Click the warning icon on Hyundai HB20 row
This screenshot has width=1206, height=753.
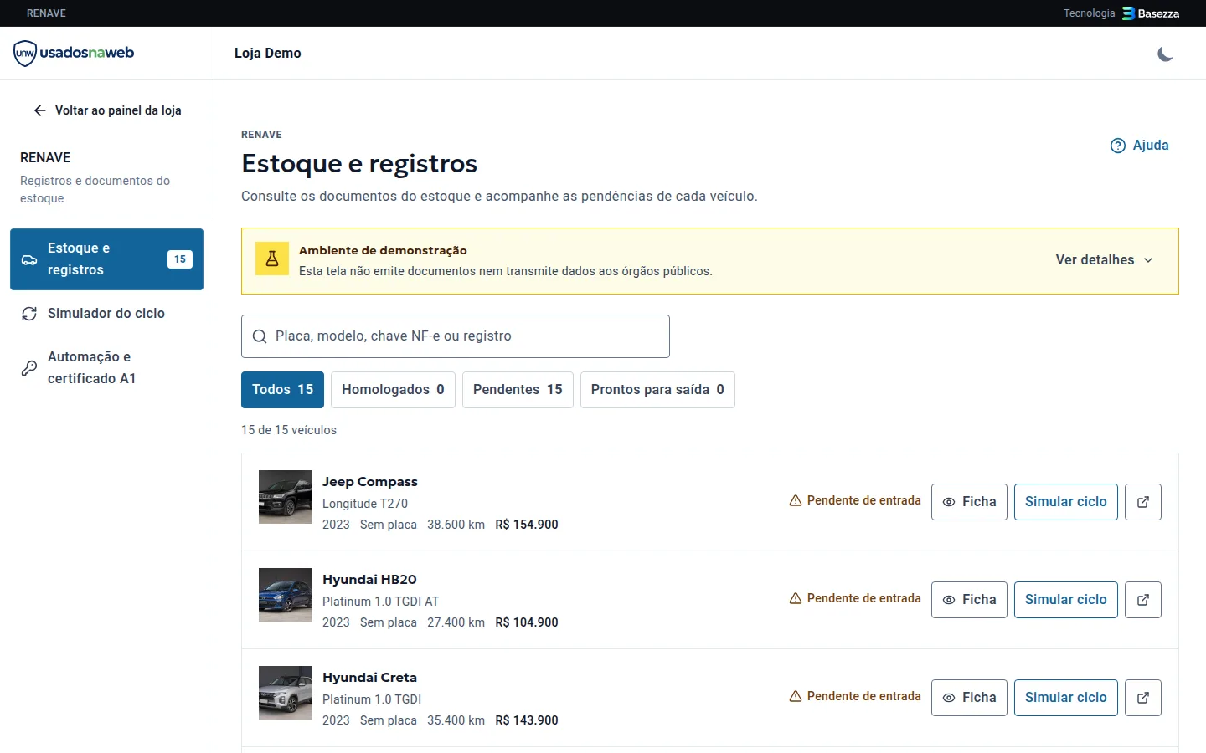coord(796,598)
